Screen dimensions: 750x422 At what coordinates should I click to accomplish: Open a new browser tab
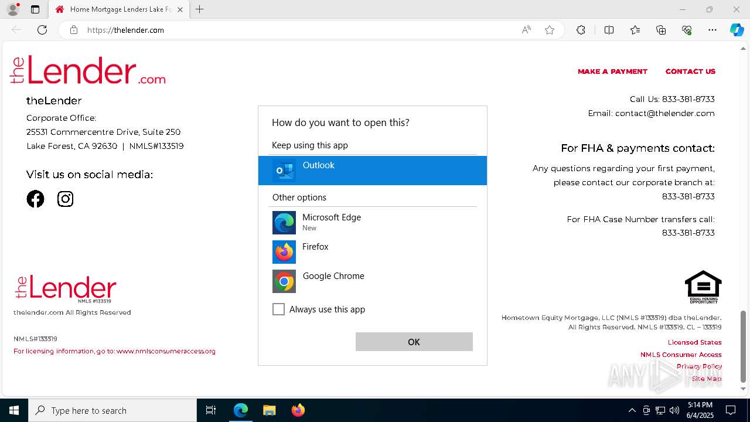(x=199, y=9)
